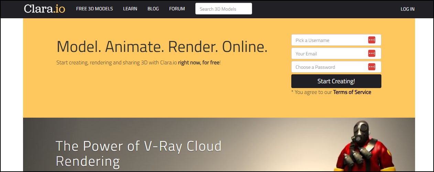Select the Choose a Password field
Image resolution: width=434 pixels, height=172 pixels.
pyautogui.click(x=336, y=67)
